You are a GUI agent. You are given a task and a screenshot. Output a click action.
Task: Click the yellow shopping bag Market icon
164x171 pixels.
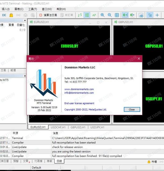pyautogui.click(x=11, y=15)
